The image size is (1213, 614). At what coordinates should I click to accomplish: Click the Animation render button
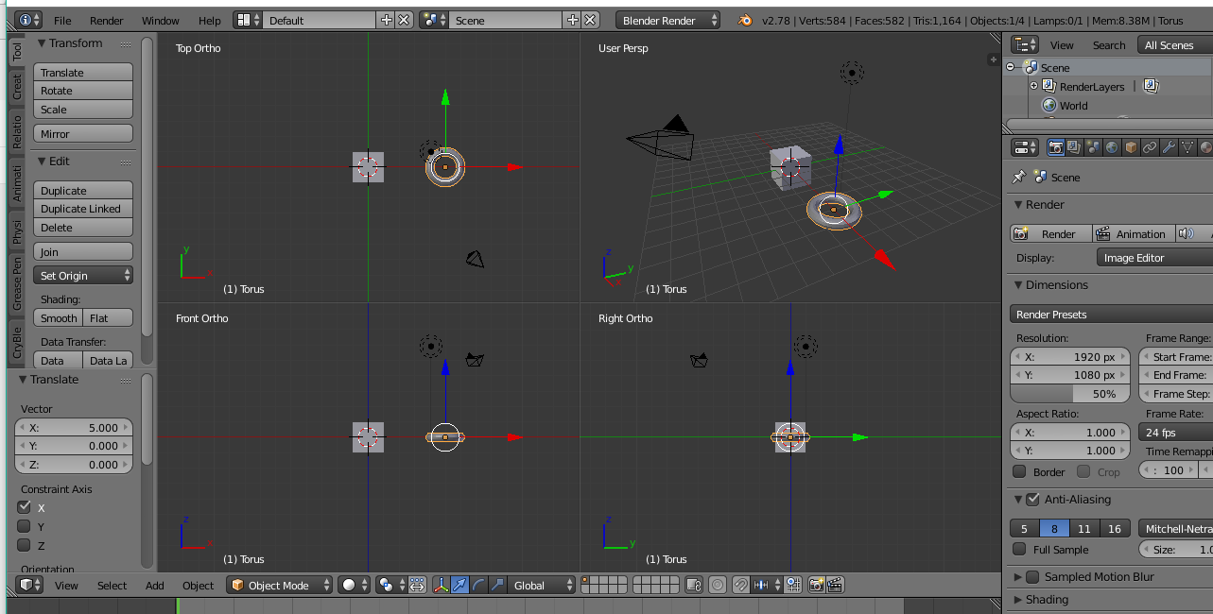[x=1134, y=233]
